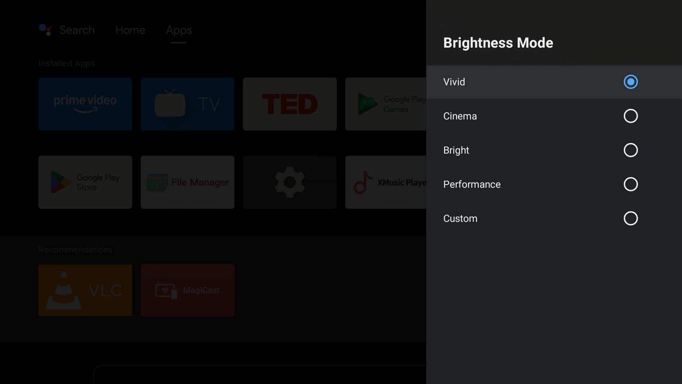Click the Performance option label
The width and height of the screenshot is (682, 384).
pos(472,184)
